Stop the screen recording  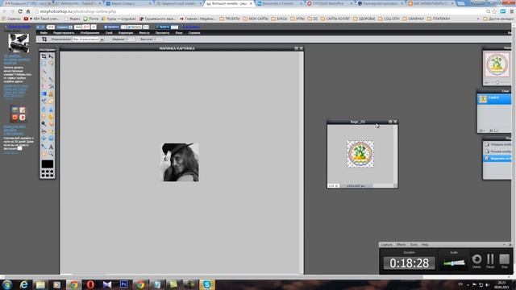click(x=504, y=259)
